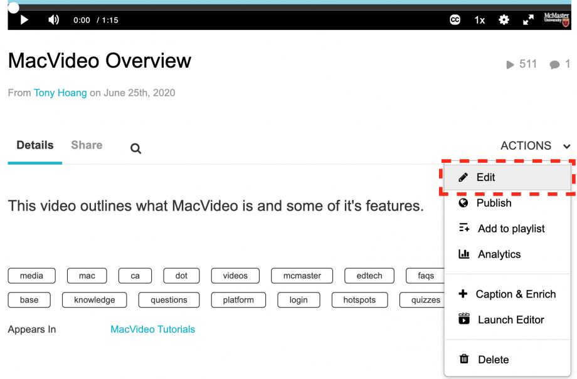
Task: Switch to the Details tab
Action: click(x=35, y=145)
